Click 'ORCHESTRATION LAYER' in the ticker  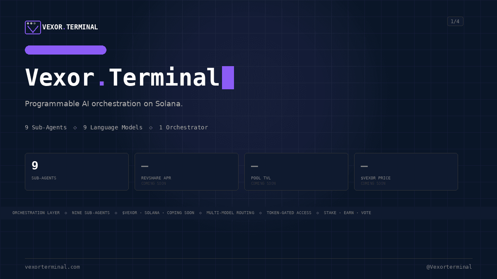coord(36,213)
